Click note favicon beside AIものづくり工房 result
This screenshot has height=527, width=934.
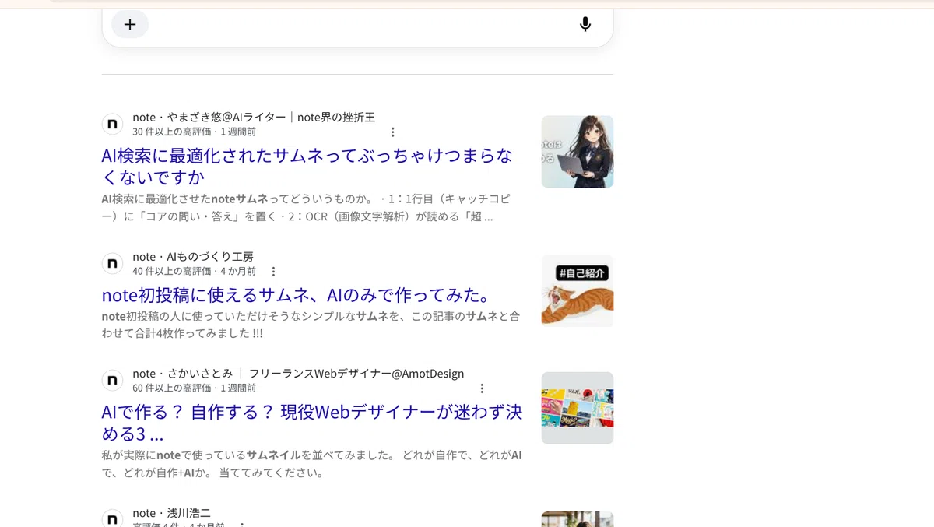[113, 264]
